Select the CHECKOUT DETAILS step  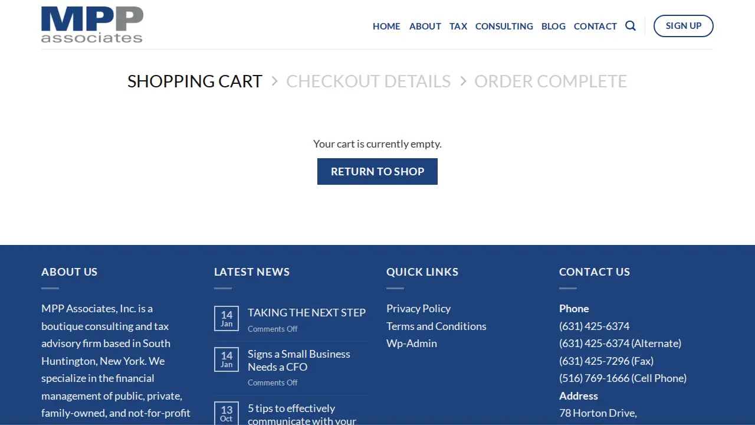369,81
